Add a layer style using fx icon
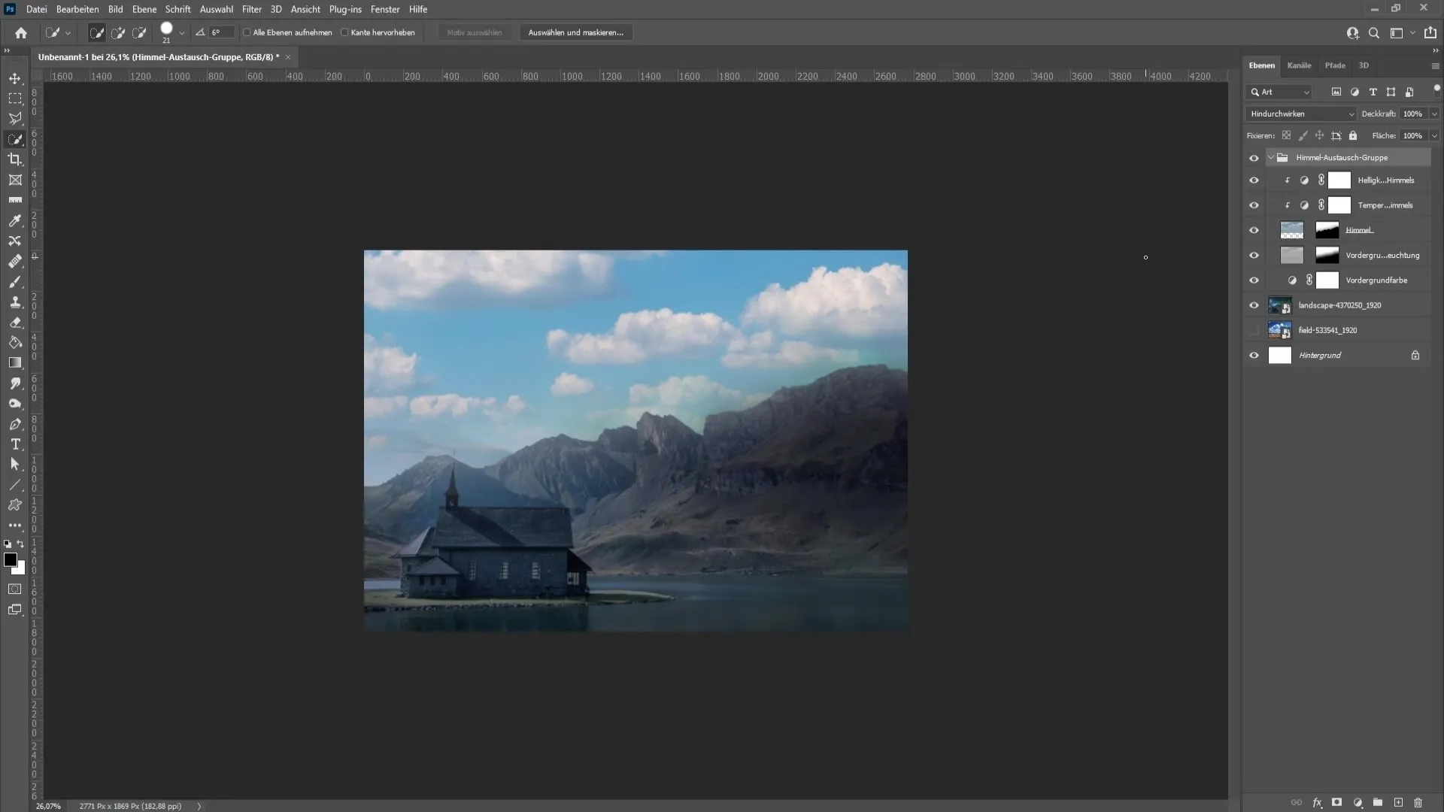 pyautogui.click(x=1318, y=803)
